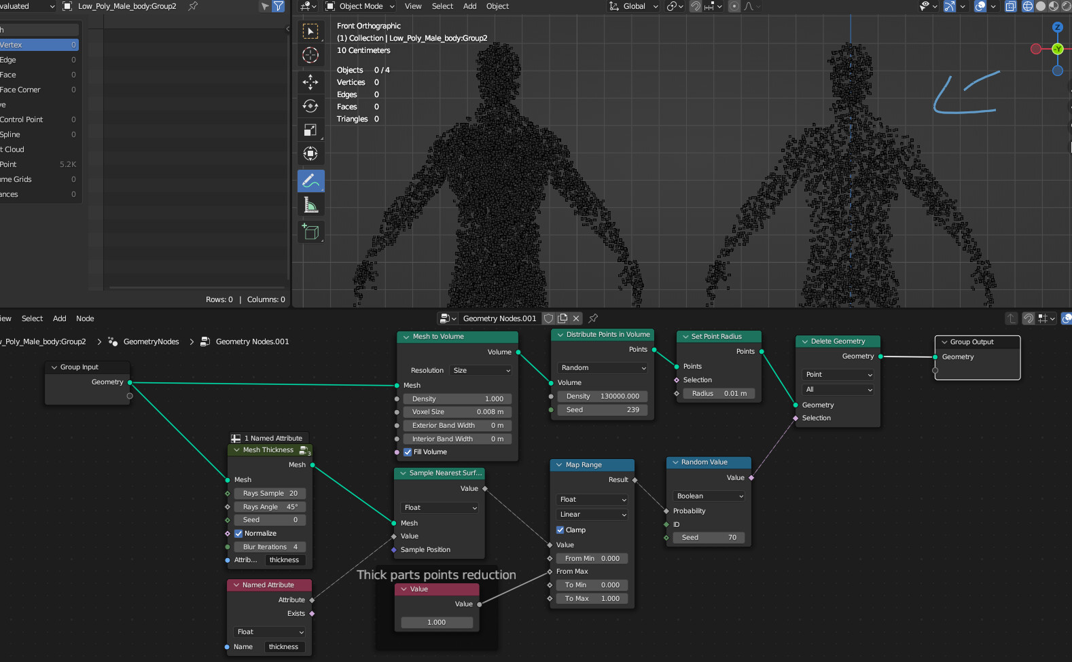The image size is (1072, 662).
Task: Toggle Fill Volume checkbox
Action: coord(408,452)
